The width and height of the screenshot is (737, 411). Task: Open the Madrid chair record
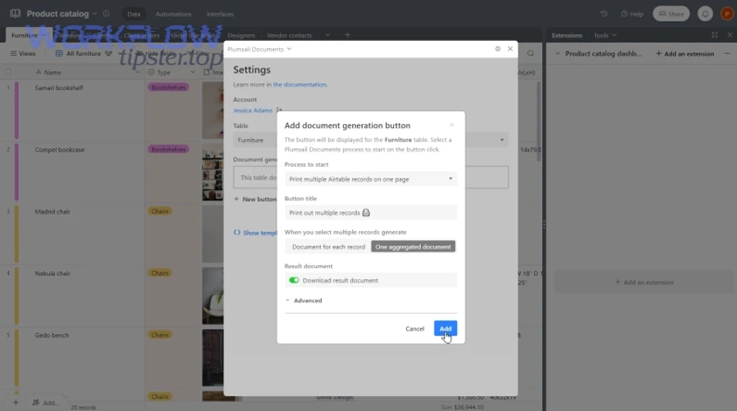(52, 212)
